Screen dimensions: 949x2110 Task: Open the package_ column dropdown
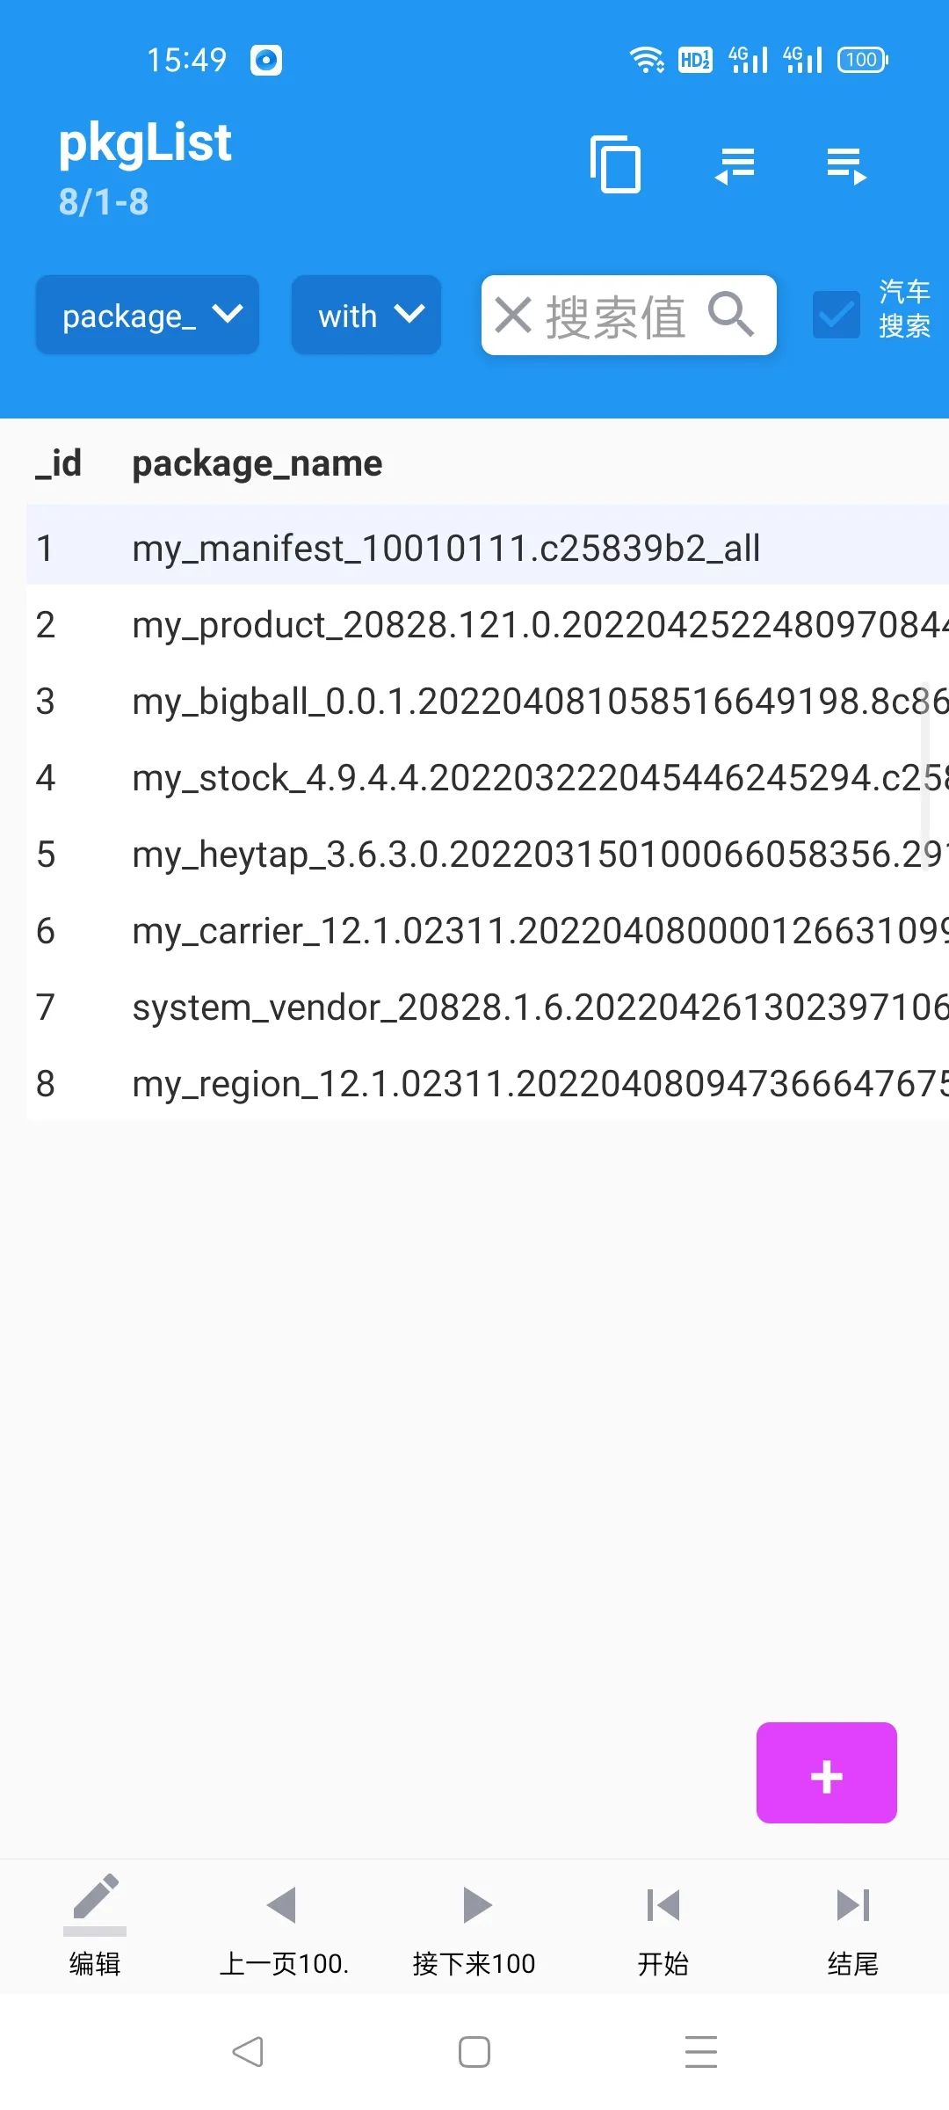coord(148,315)
